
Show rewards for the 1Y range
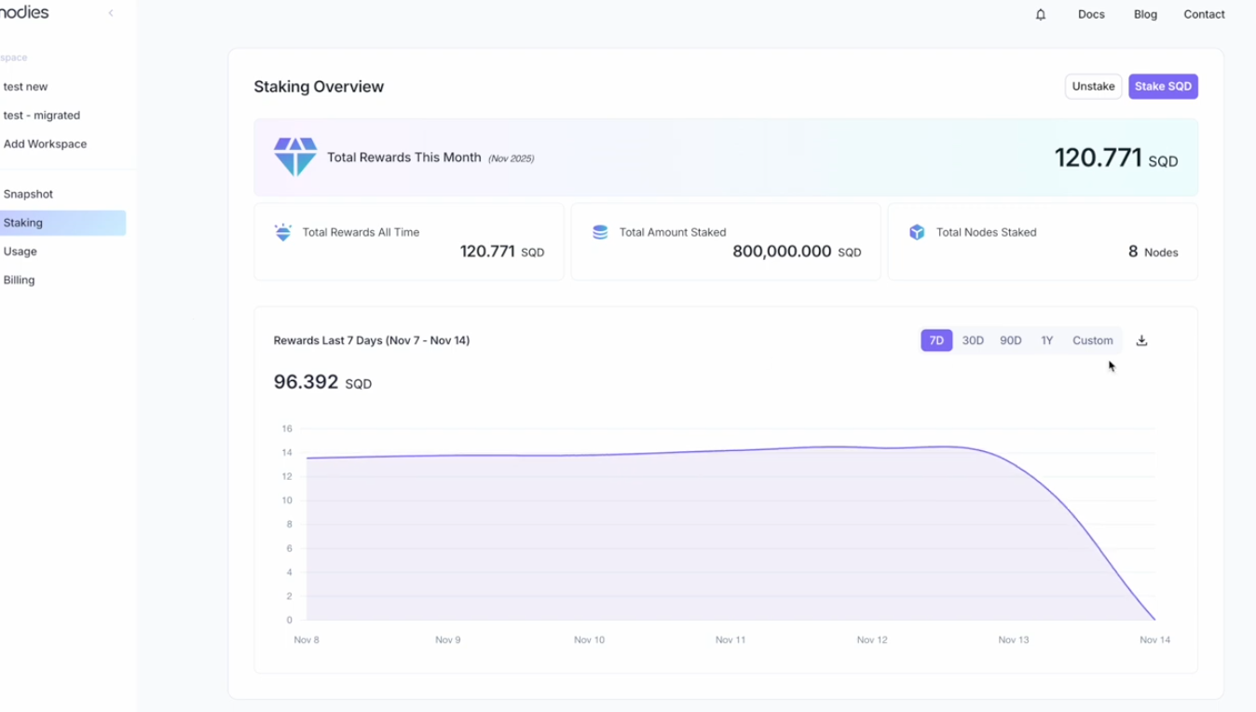tap(1047, 341)
